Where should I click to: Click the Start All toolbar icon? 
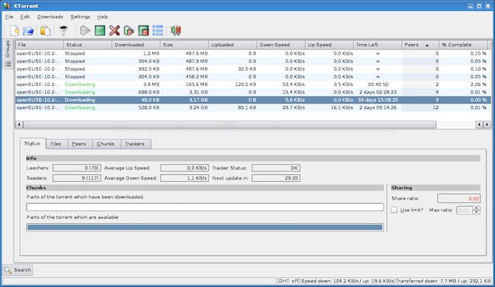tap(129, 30)
